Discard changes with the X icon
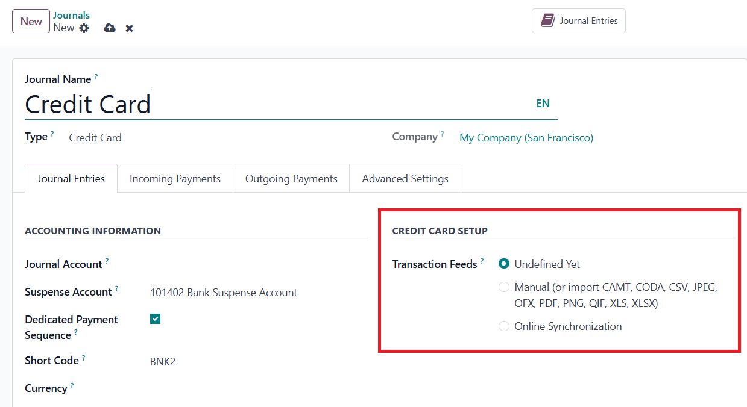The height and width of the screenshot is (407, 747). (129, 28)
